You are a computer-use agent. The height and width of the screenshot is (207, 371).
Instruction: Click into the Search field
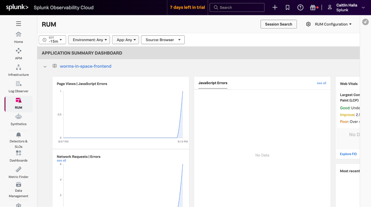pos(237,8)
